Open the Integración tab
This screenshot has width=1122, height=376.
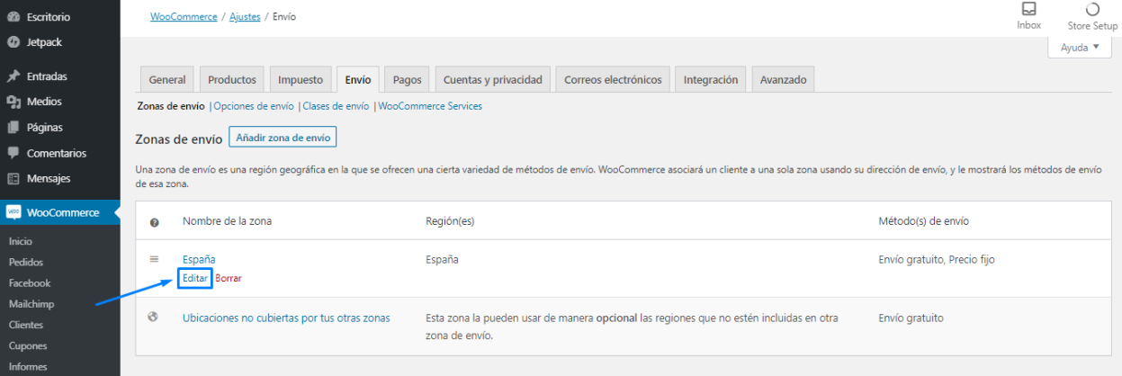(x=711, y=79)
